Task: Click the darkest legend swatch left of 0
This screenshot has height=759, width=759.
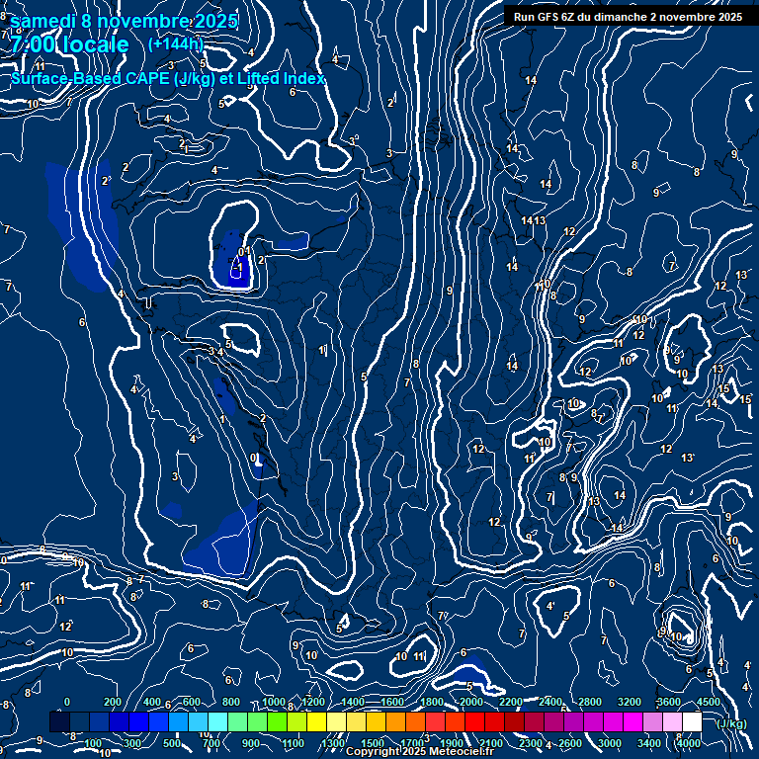Action: [x=59, y=721]
